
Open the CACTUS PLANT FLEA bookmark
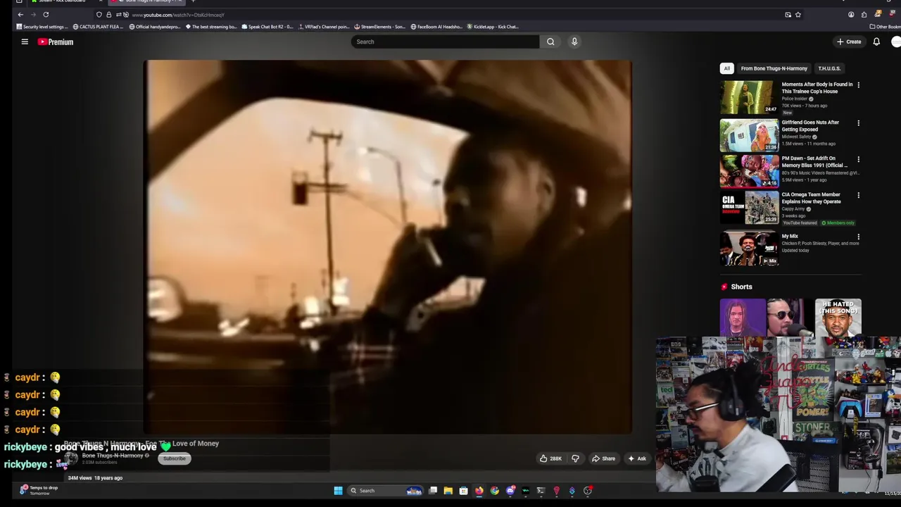point(97,27)
